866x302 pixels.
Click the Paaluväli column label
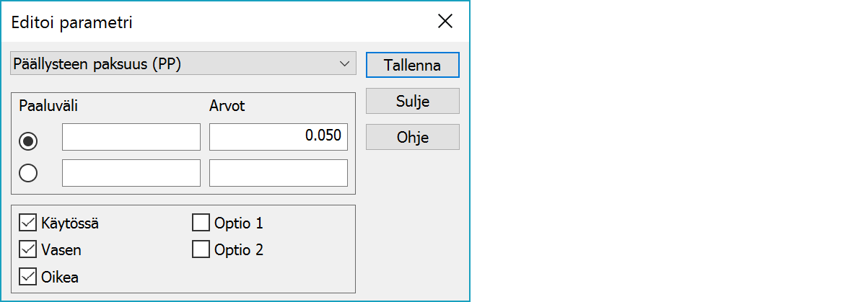[x=48, y=106]
